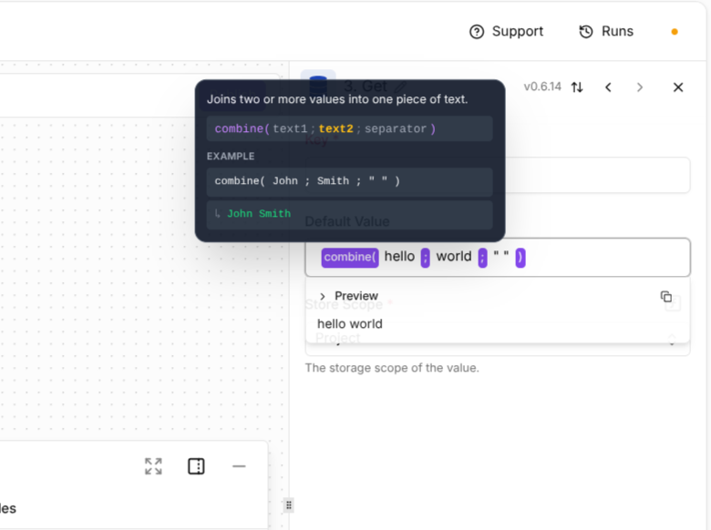Click the orange status dot

[675, 32]
